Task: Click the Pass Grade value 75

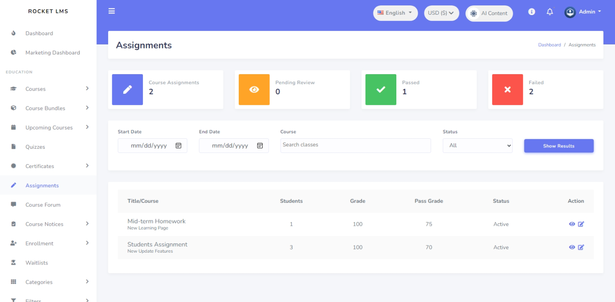Action: [x=429, y=224]
